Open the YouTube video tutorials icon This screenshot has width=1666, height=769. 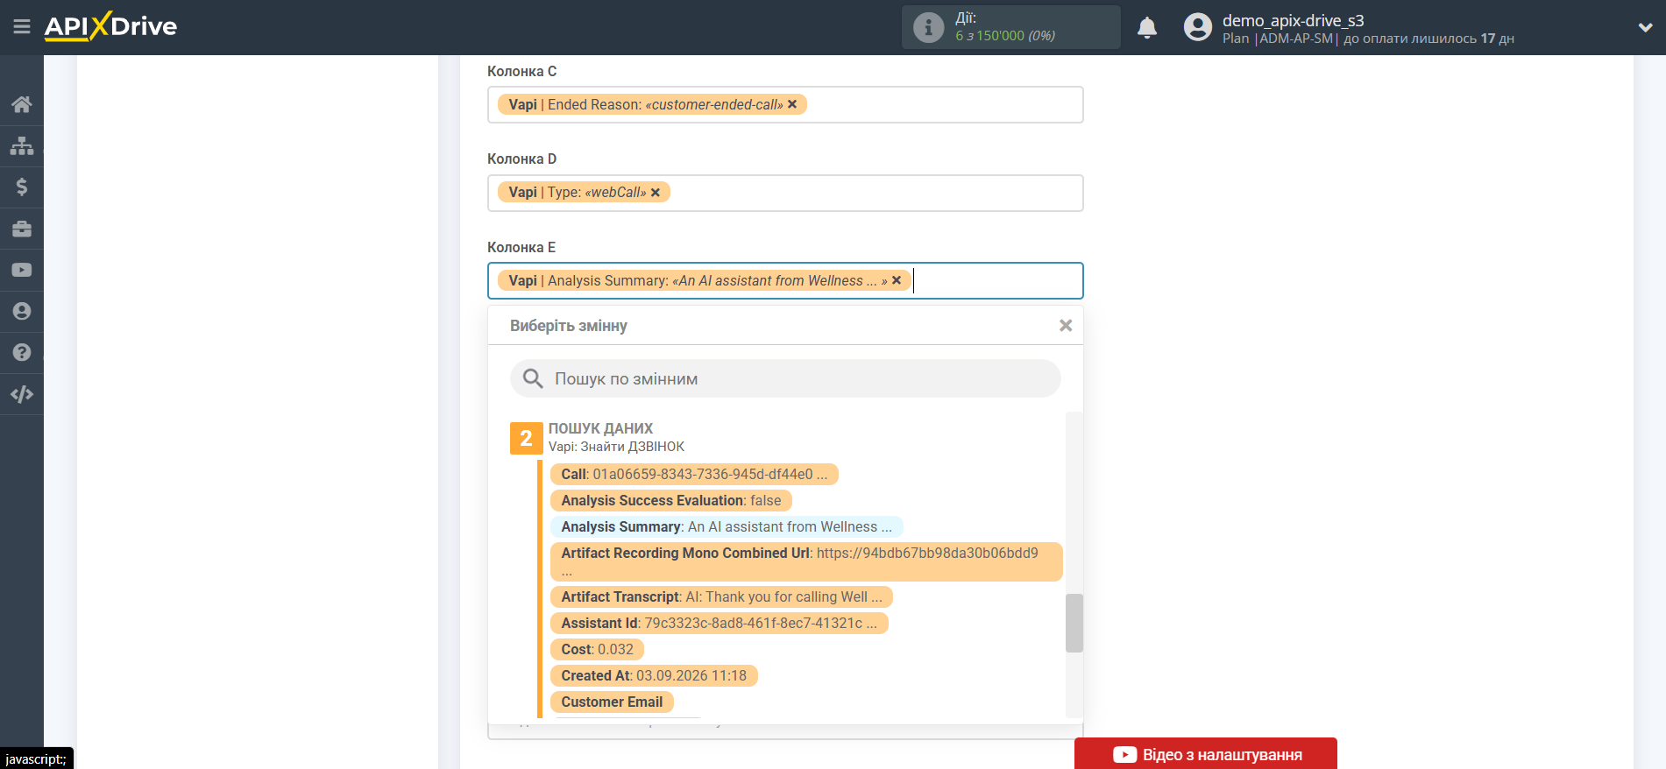22,270
